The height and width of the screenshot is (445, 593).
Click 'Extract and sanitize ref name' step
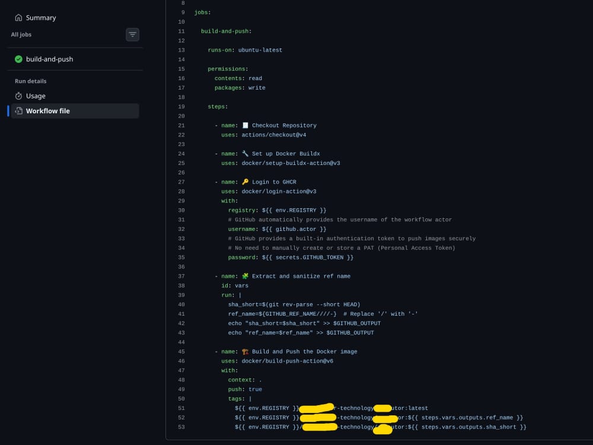[301, 276]
